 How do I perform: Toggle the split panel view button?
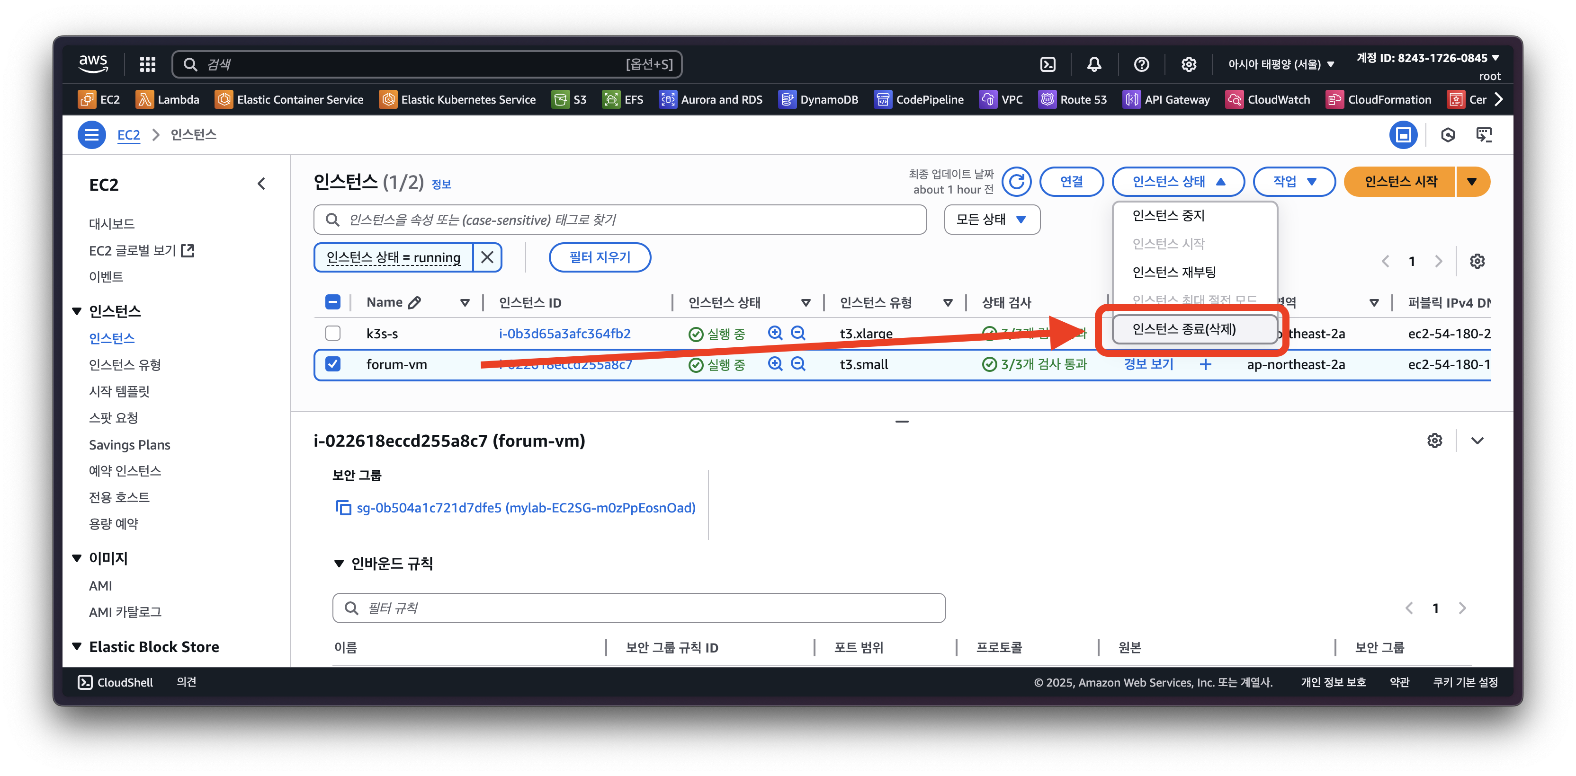pos(1404,134)
